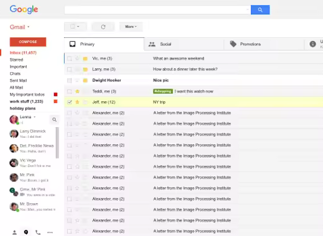The width and height of the screenshot is (323, 236).
Task: Switch to the Social tab
Action: (x=184, y=44)
